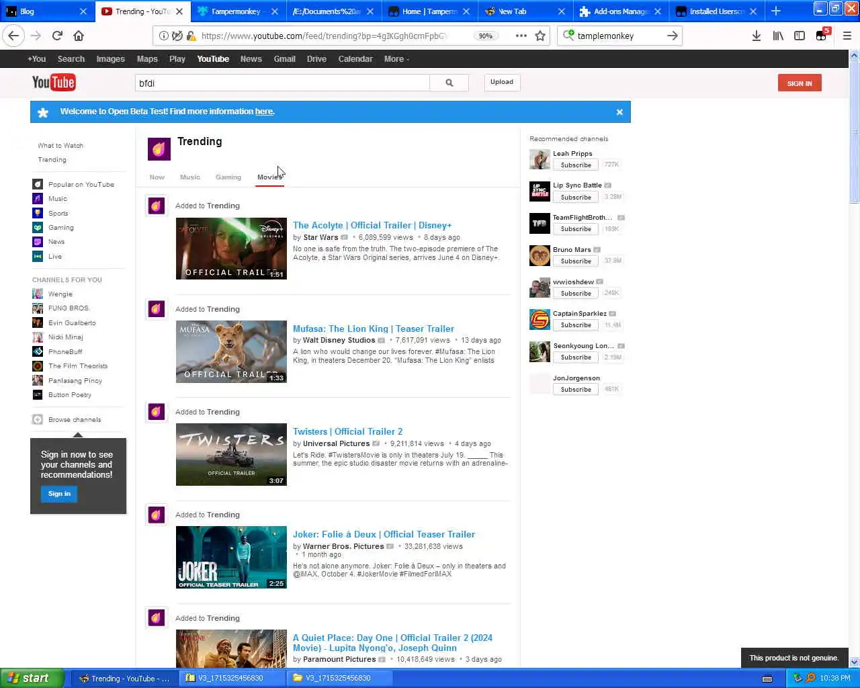Switch to the Now tab
Image resolution: width=860 pixels, height=688 pixels.
[157, 177]
